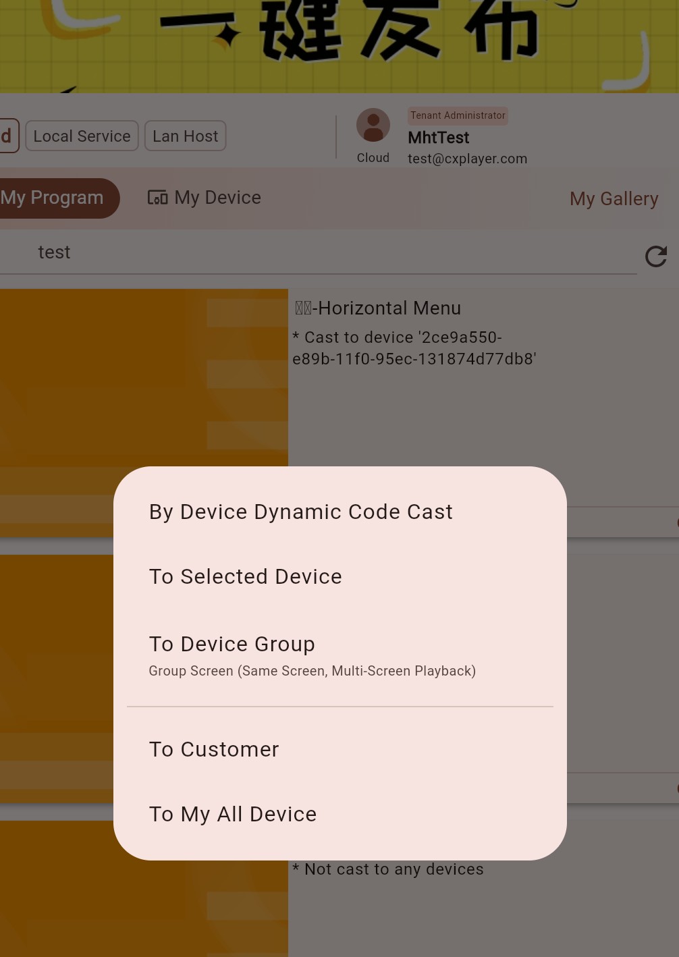Choose By Device Dynamic Code Cast
679x957 pixels.
(339, 512)
